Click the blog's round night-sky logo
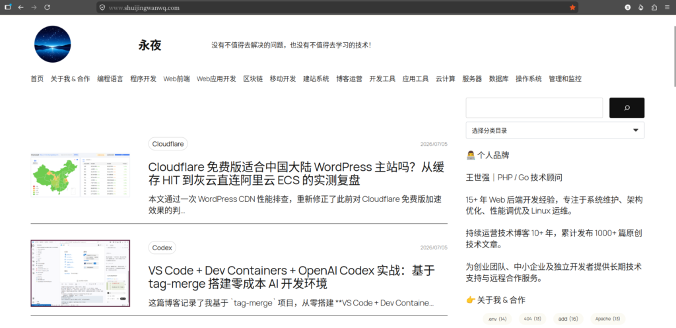The image size is (676, 328). 53,44
